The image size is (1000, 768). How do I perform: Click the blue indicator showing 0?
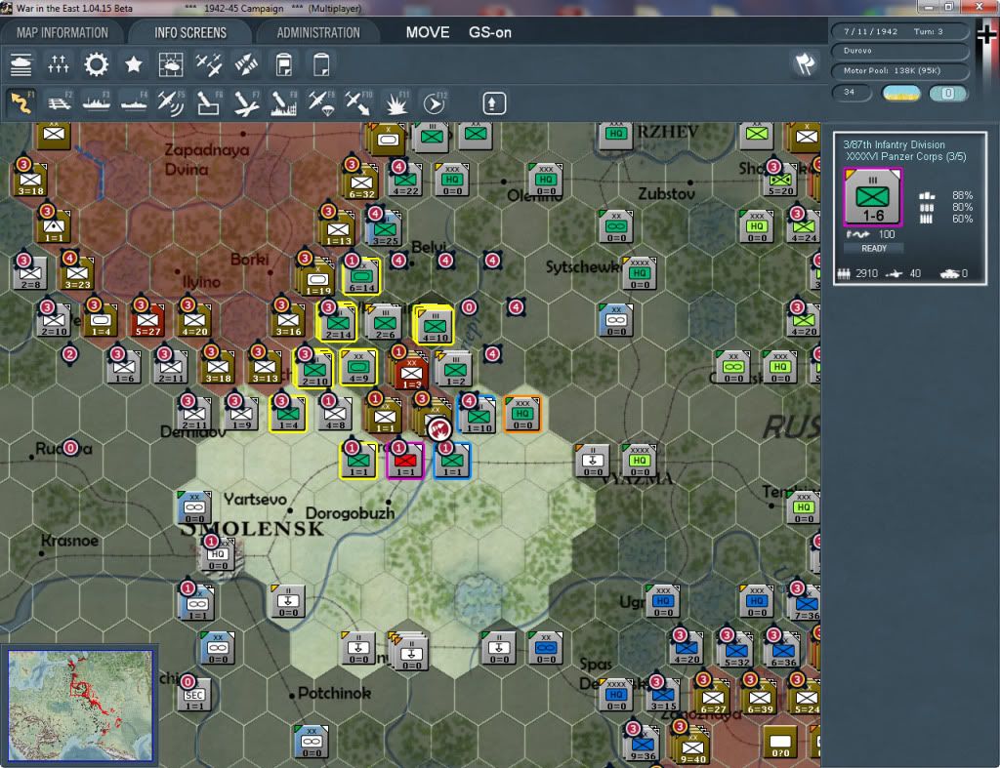[x=948, y=93]
